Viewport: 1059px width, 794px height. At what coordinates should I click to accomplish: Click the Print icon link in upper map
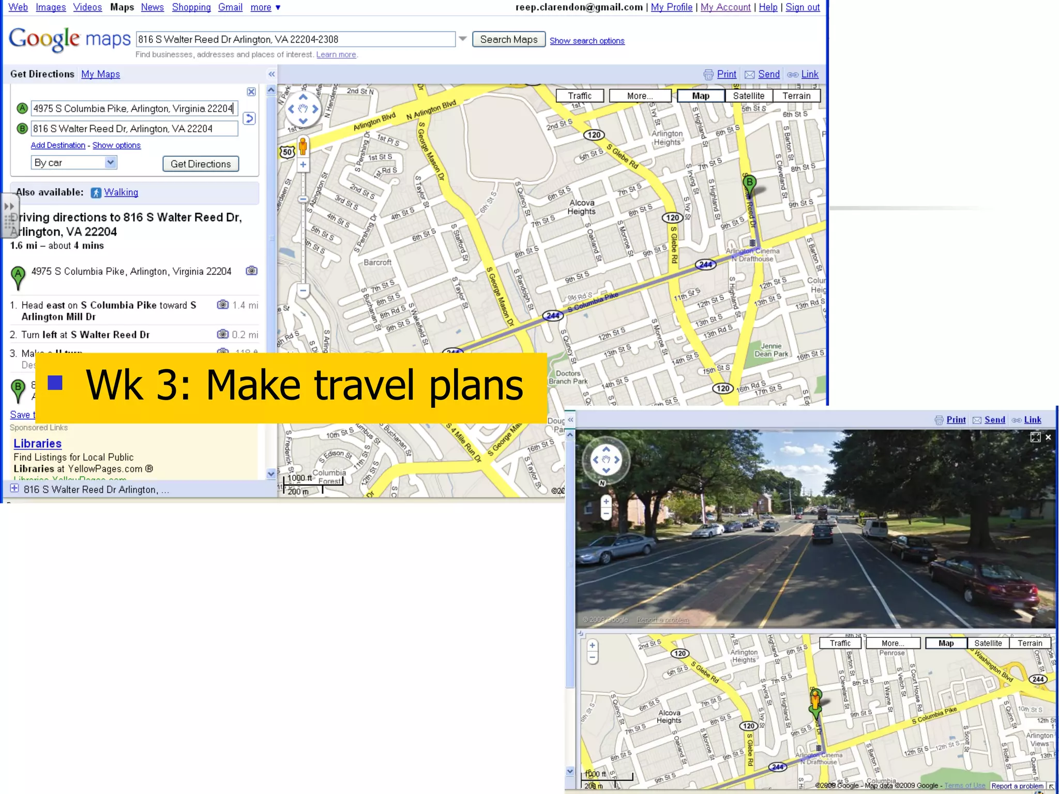tap(720, 74)
